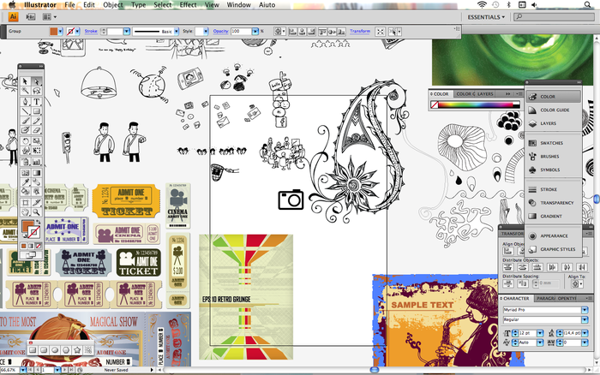Select the Rectangle tool

click(x=37, y=111)
